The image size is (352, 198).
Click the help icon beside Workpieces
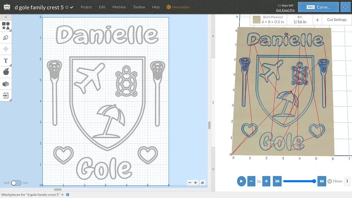coord(68,194)
